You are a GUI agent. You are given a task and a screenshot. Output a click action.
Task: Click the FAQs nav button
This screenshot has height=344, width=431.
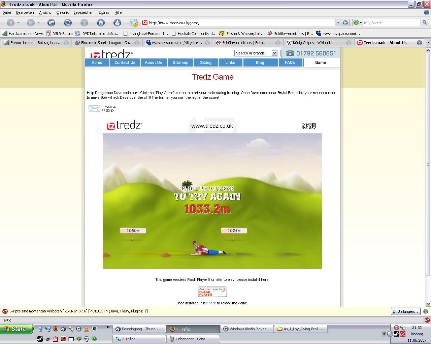[290, 62]
